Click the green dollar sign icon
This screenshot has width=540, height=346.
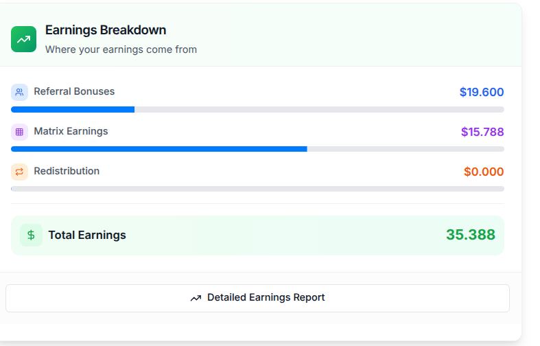tap(31, 235)
